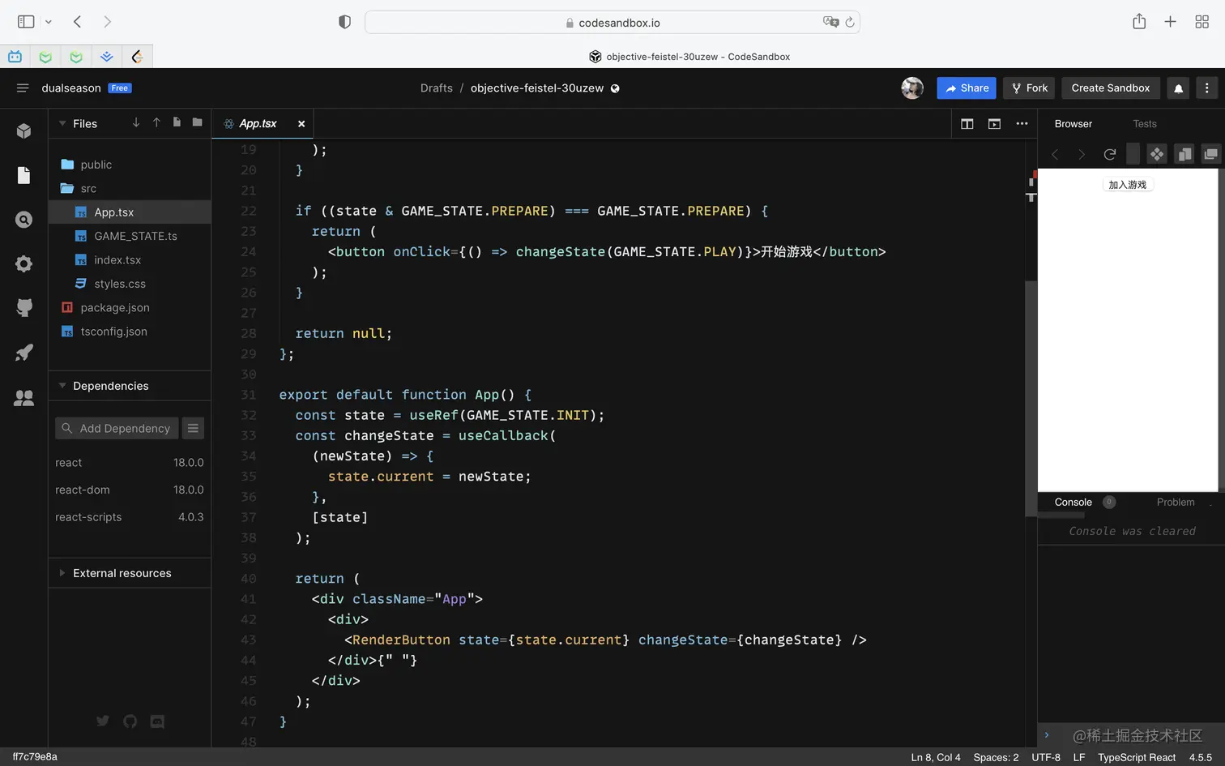1225x766 pixels.
Task: Switch to the Browser tab
Action: (1073, 124)
